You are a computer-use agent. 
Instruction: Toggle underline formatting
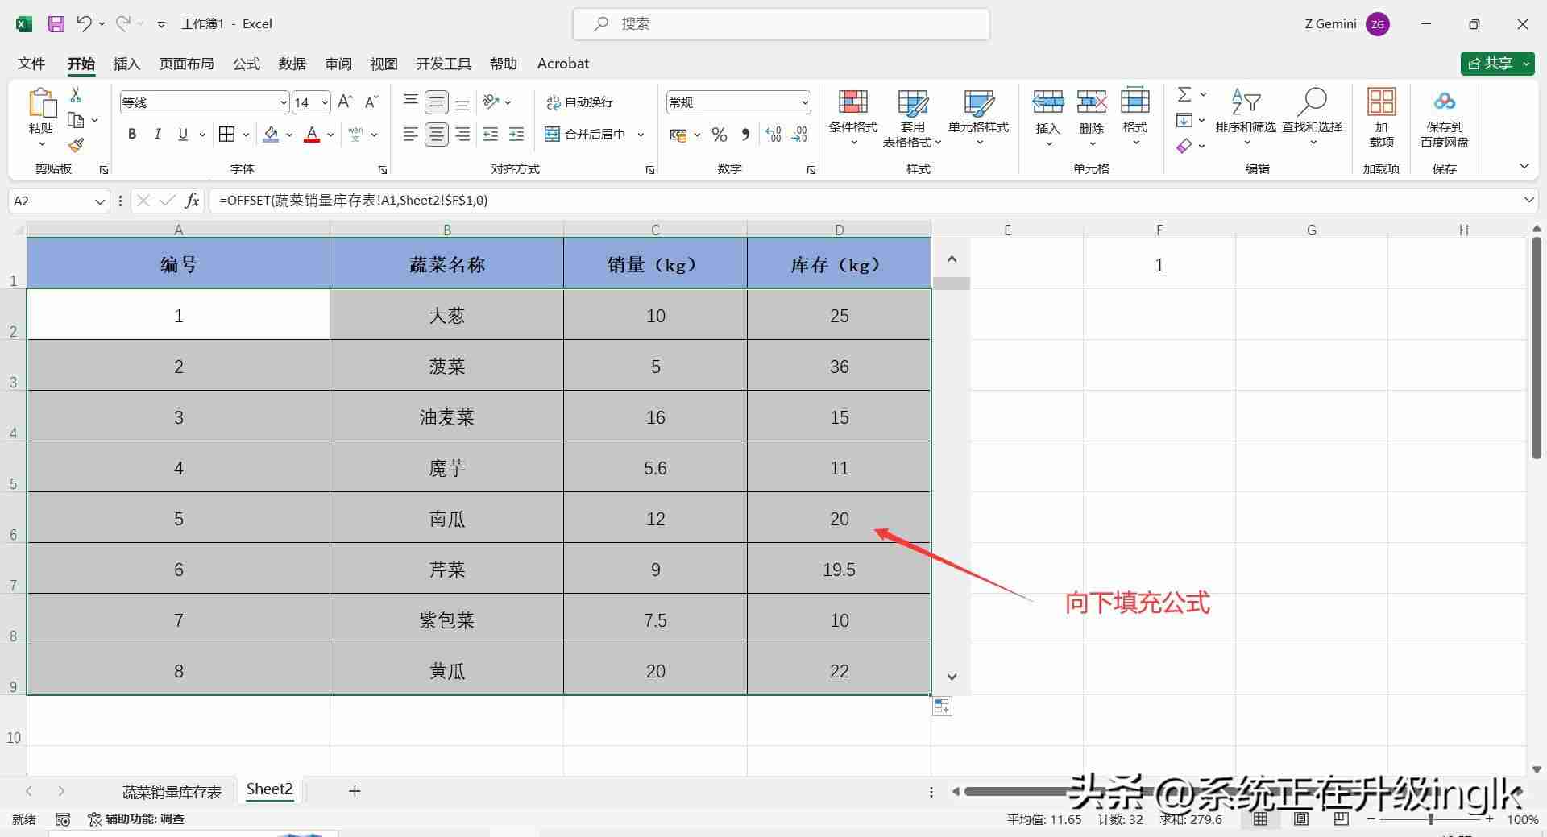coord(182,134)
